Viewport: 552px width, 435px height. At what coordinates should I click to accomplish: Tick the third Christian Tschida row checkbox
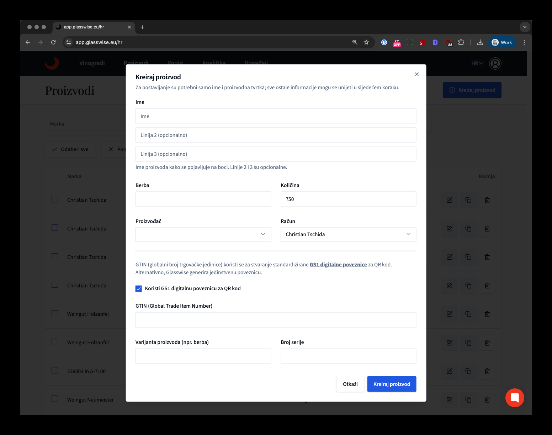tap(55, 256)
